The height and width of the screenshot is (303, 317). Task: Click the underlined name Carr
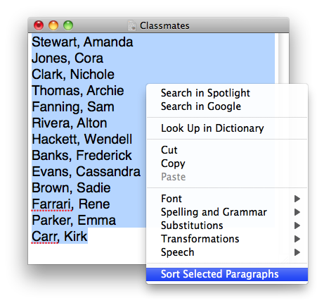(45, 236)
